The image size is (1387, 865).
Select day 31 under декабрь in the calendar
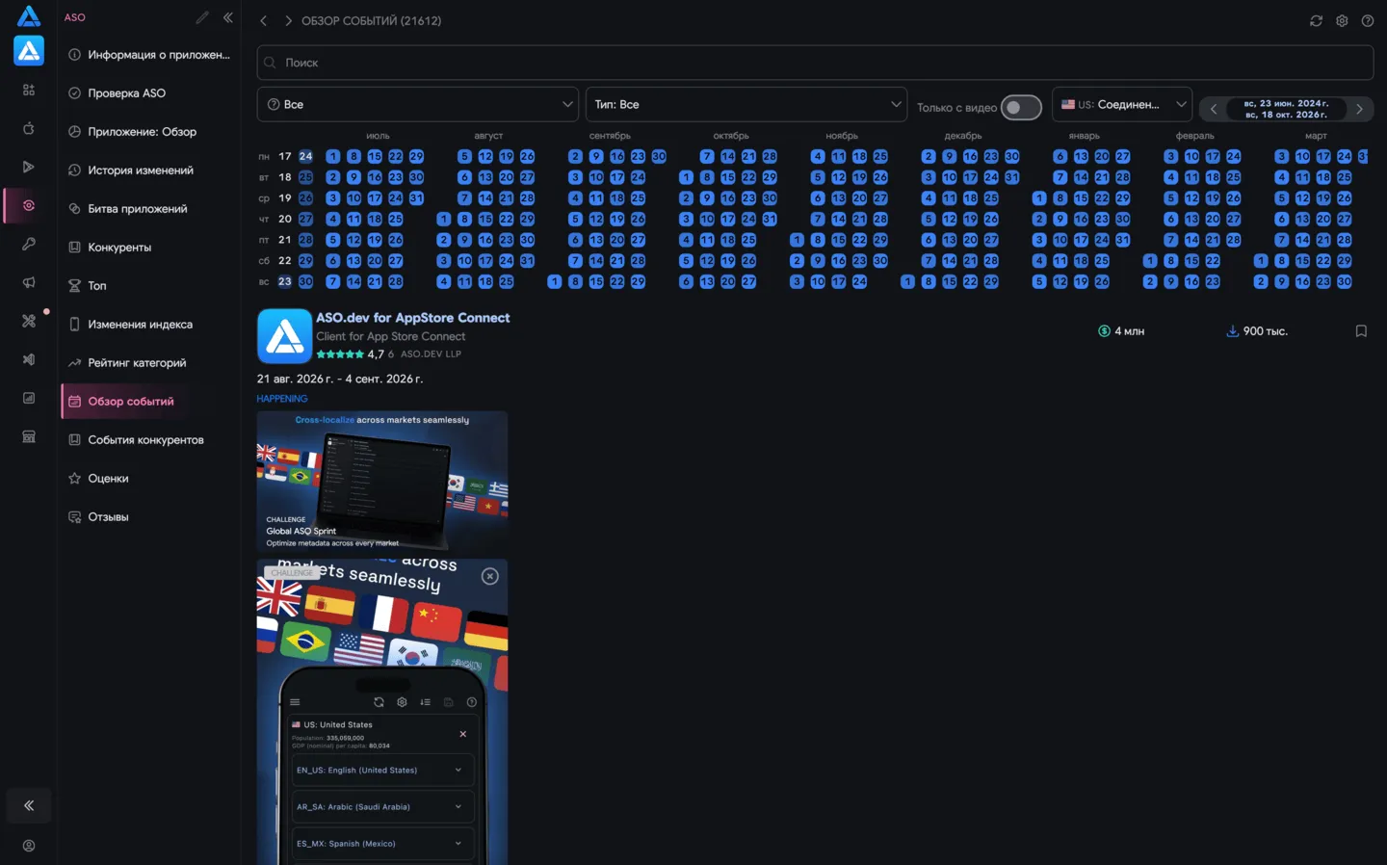1012,177
